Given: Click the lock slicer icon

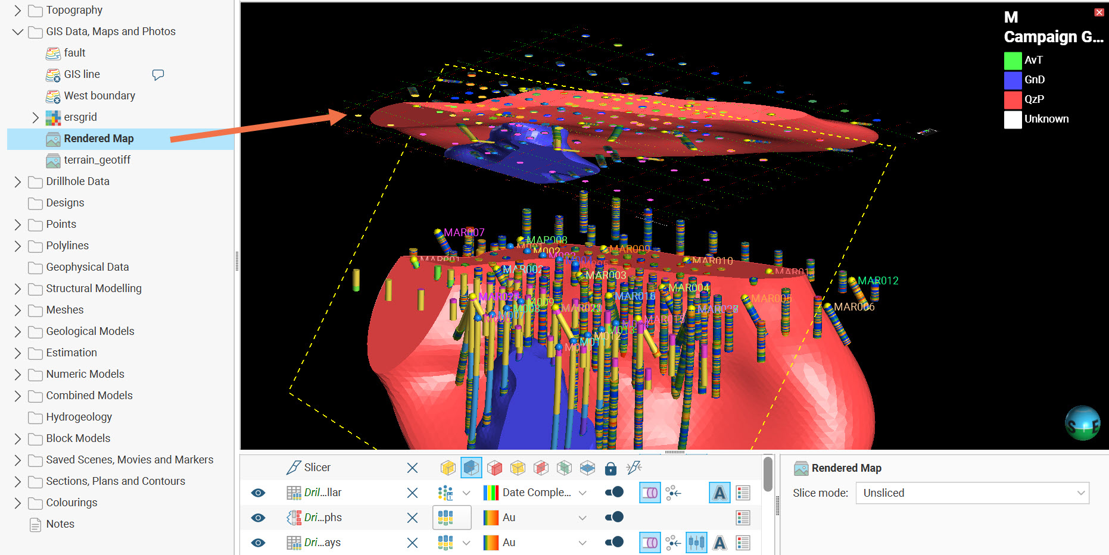Looking at the screenshot, I should (x=610, y=469).
